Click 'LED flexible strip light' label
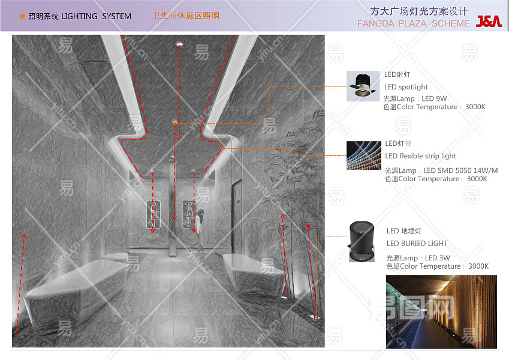Image resolution: width=509 pixels, height=360 pixels. [x=420, y=156]
